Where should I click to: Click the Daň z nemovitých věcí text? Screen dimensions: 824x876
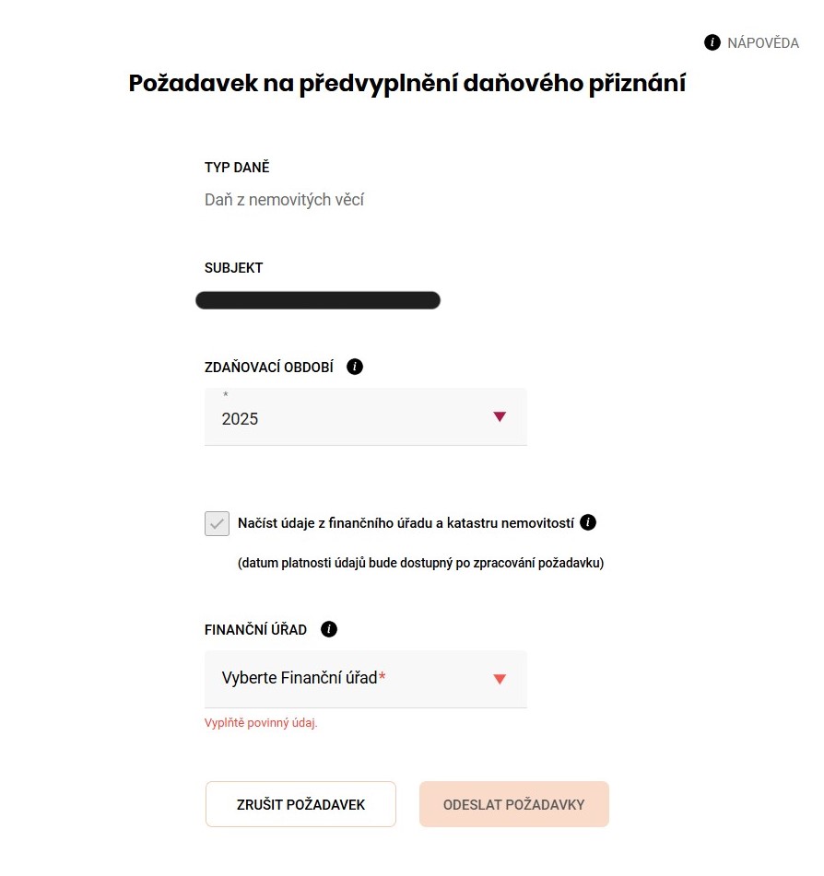(284, 199)
